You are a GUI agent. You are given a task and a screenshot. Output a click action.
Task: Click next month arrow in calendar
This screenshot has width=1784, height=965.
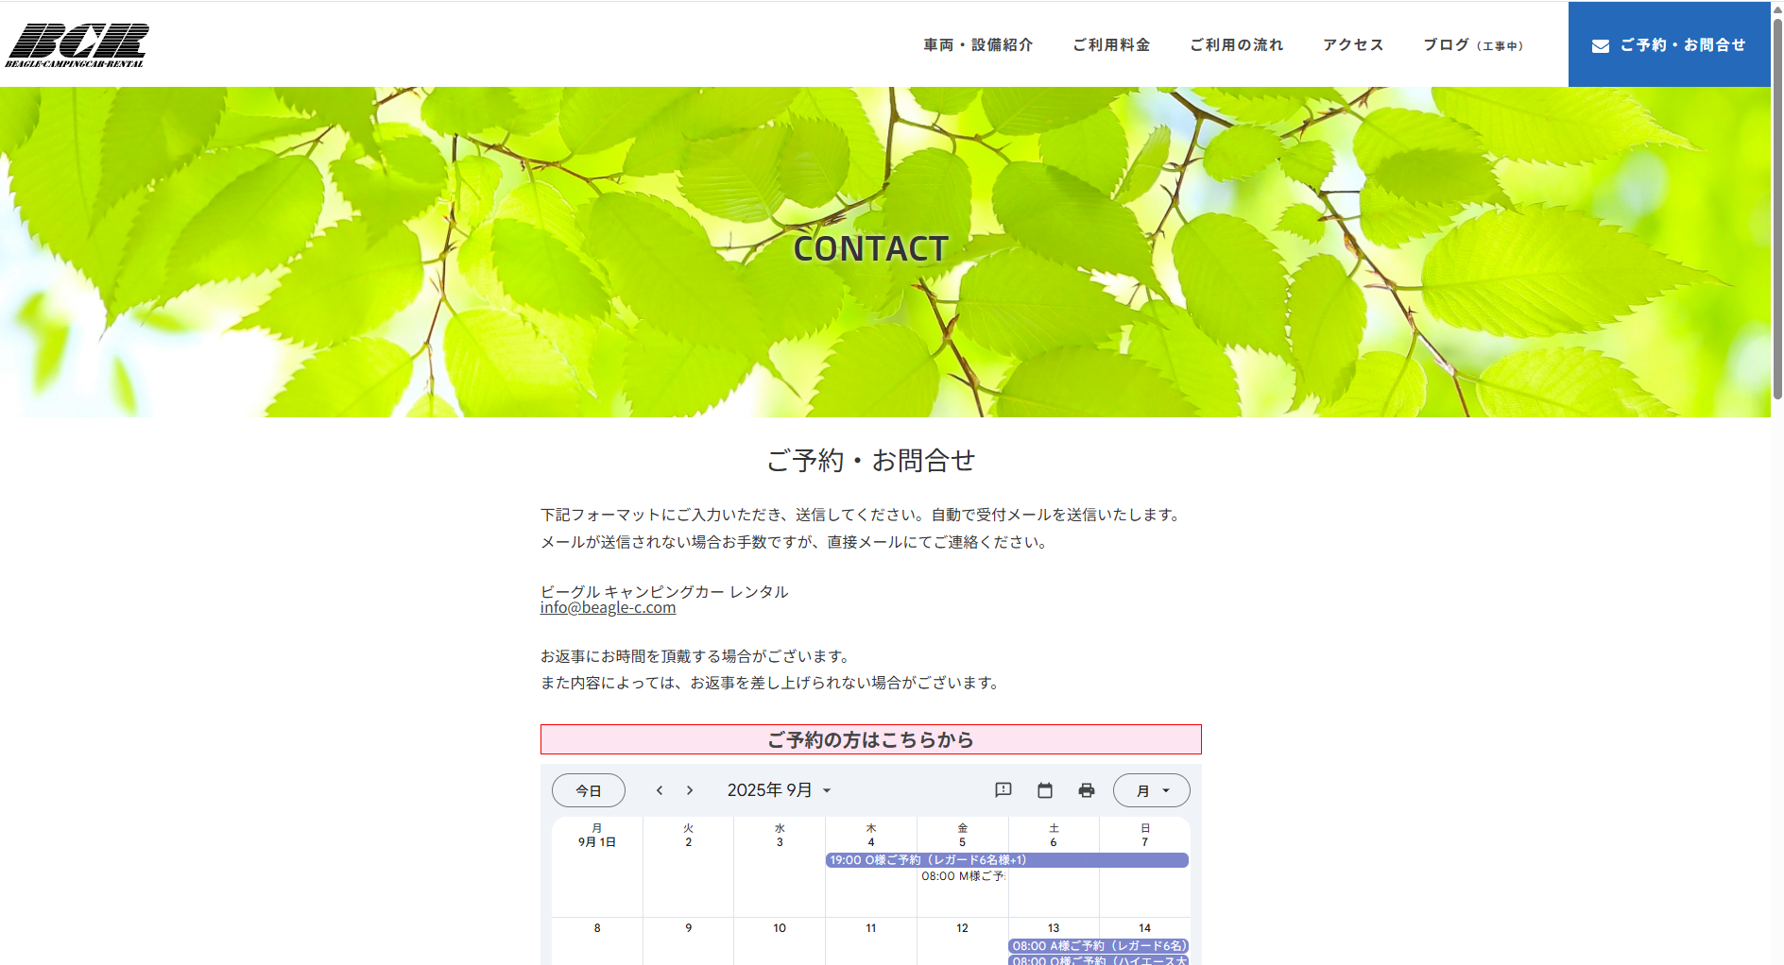(x=690, y=790)
